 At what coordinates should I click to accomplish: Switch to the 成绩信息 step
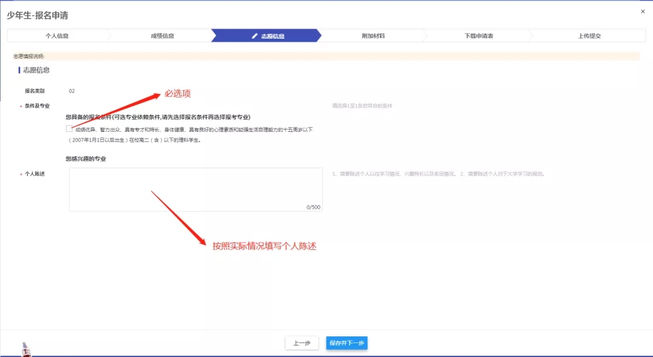162,36
